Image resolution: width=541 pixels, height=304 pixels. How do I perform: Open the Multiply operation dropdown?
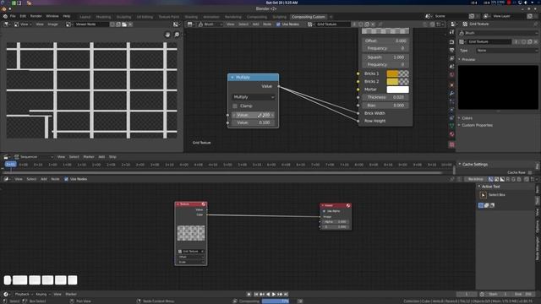point(254,97)
